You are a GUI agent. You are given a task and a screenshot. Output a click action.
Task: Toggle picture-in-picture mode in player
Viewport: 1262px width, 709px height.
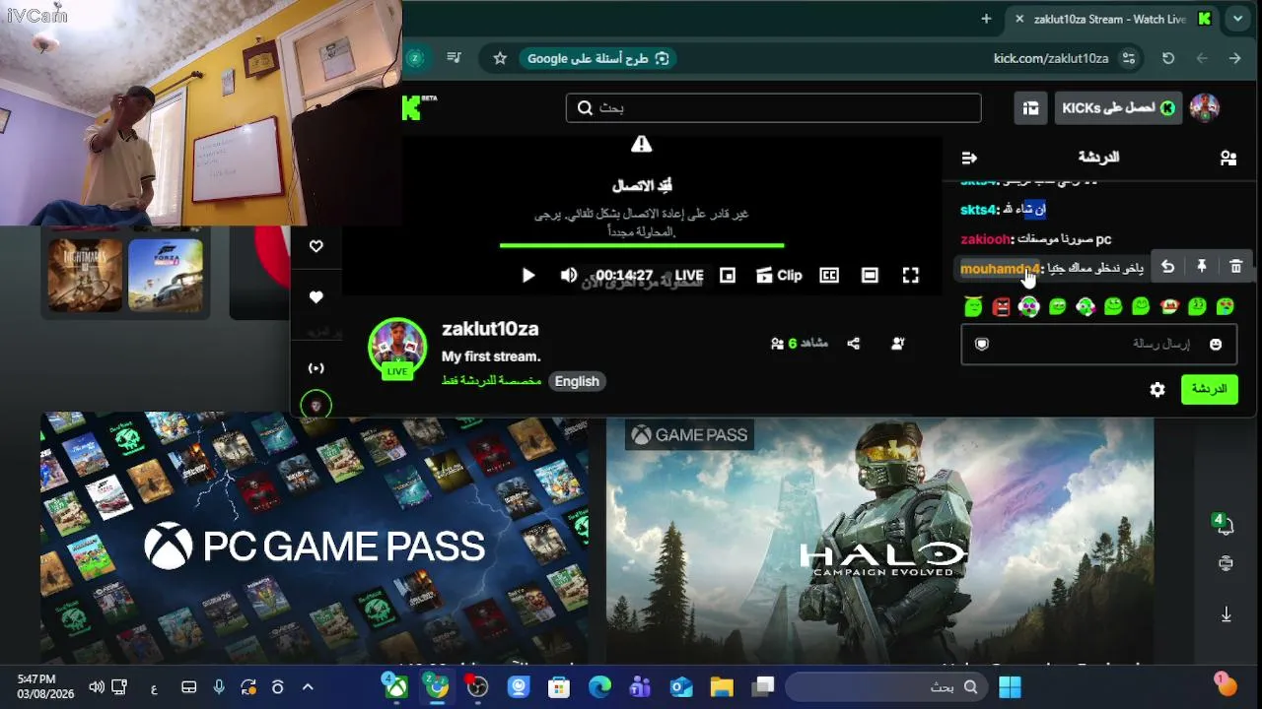tap(728, 276)
